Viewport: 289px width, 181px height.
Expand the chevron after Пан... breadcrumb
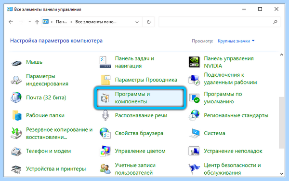pyautogui.click(x=71, y=22)
